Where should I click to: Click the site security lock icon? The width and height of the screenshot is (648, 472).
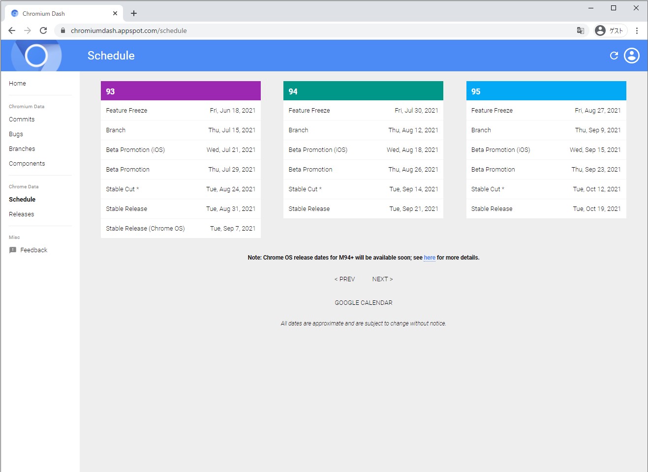coord(62,30)
